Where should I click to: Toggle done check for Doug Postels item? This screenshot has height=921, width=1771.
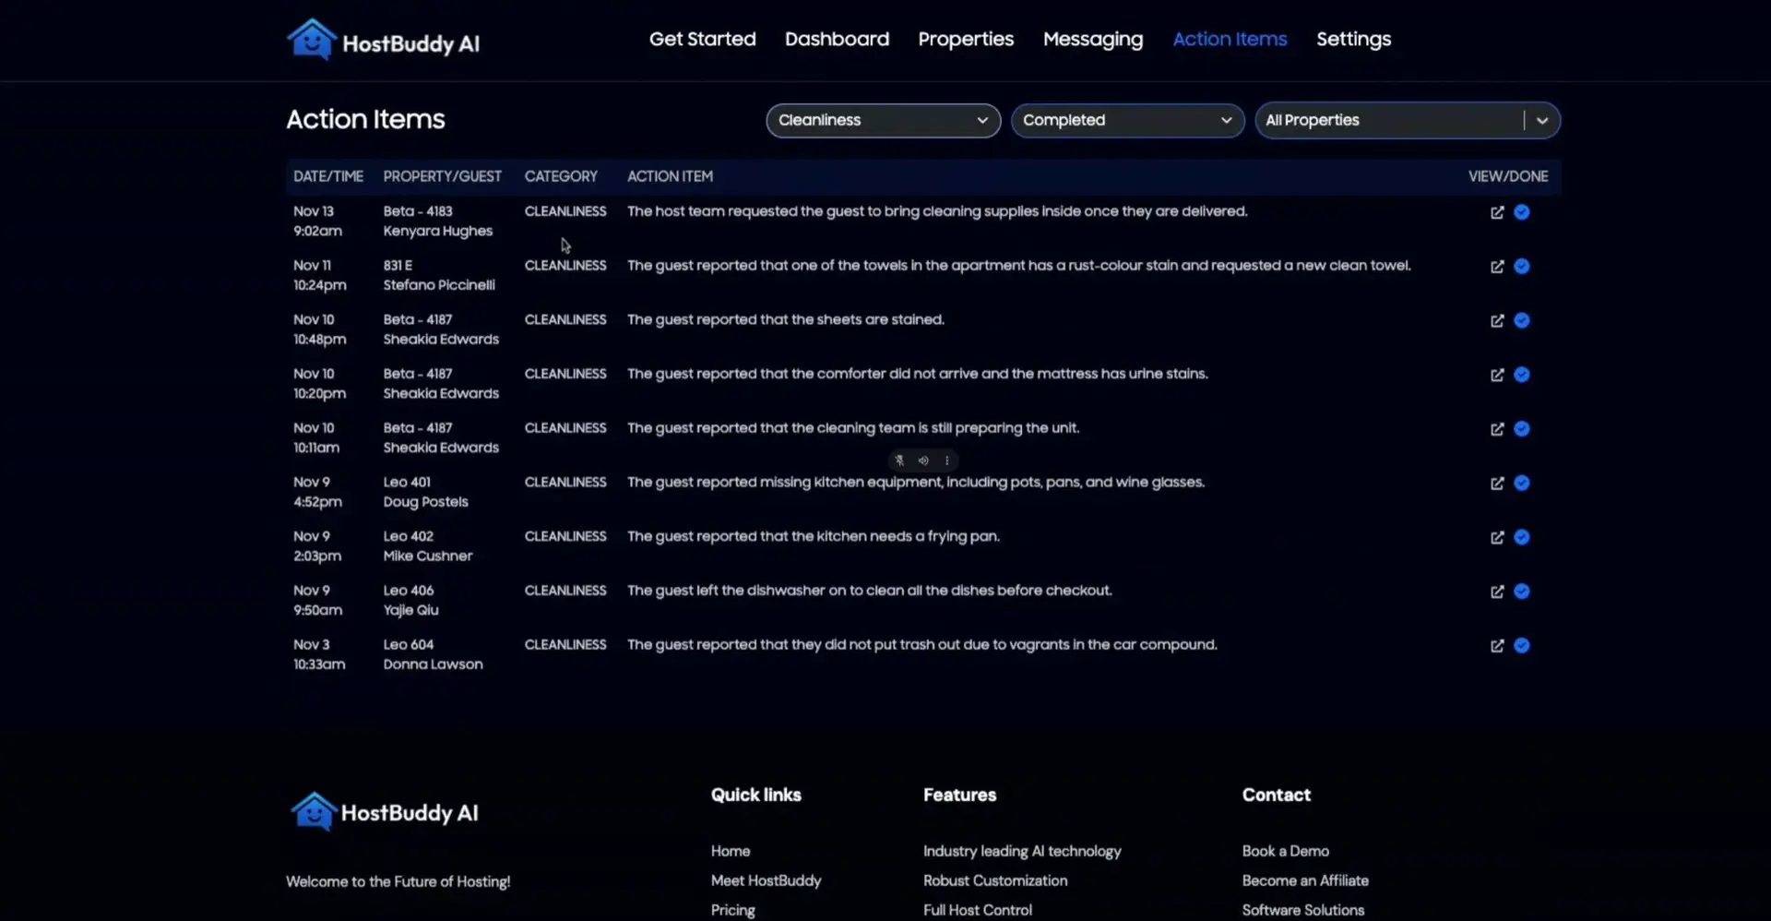1522,483
